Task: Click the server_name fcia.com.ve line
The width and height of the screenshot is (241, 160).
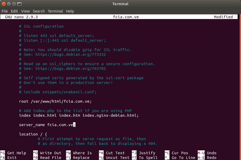Action: pyautogui.click(x=47, y=125)
